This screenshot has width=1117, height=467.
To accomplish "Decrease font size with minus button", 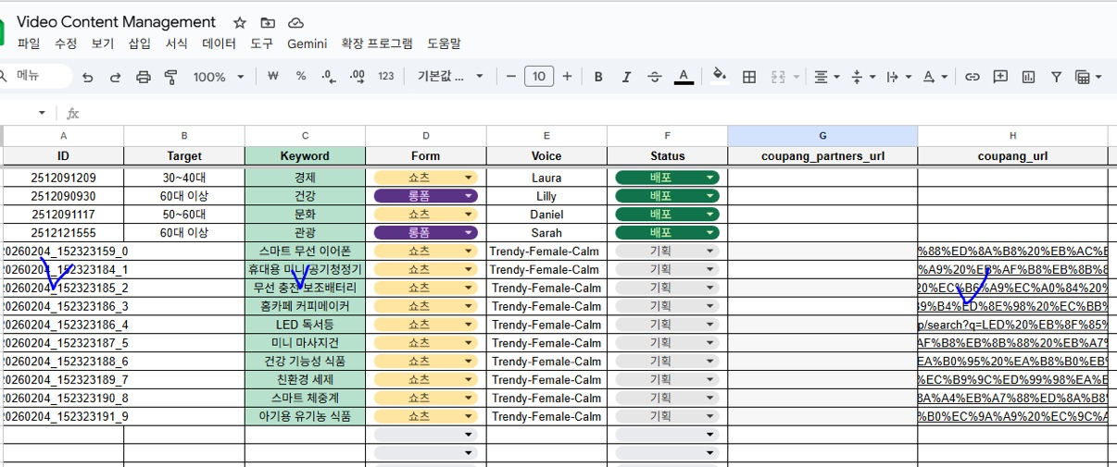I will (x=511, y=77).
